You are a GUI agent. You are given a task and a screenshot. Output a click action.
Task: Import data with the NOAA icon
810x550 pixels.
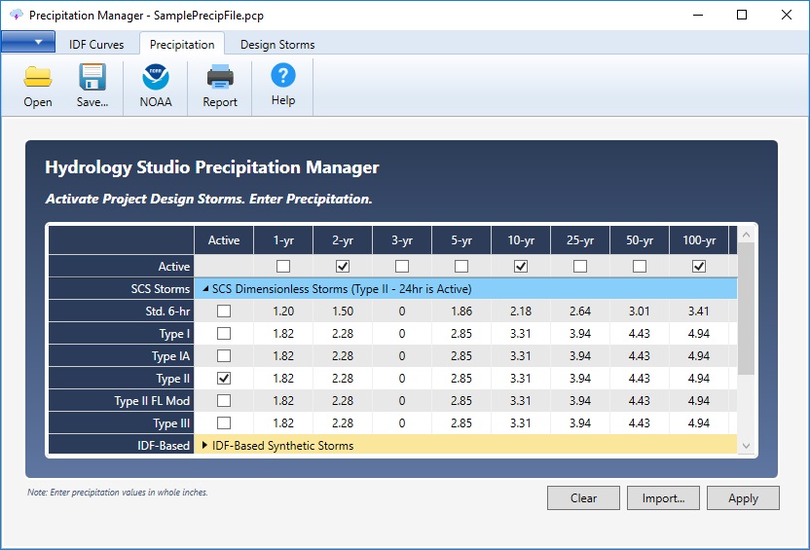click(156, 77)
